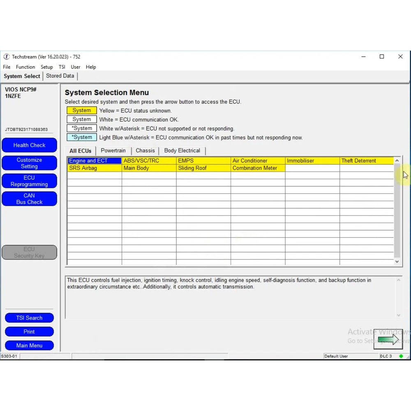Run CAN Bus Check

(x=29, y=199)
